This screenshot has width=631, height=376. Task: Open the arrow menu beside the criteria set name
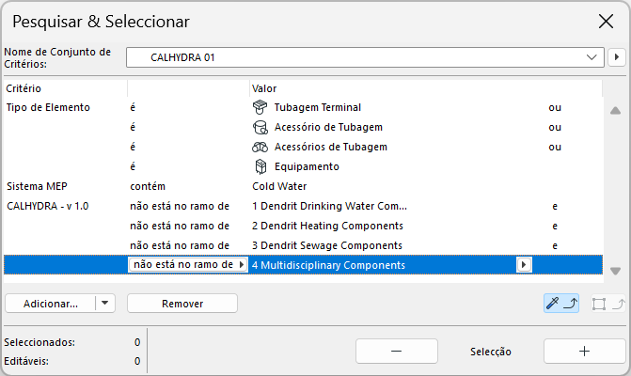tap(617, 57)
